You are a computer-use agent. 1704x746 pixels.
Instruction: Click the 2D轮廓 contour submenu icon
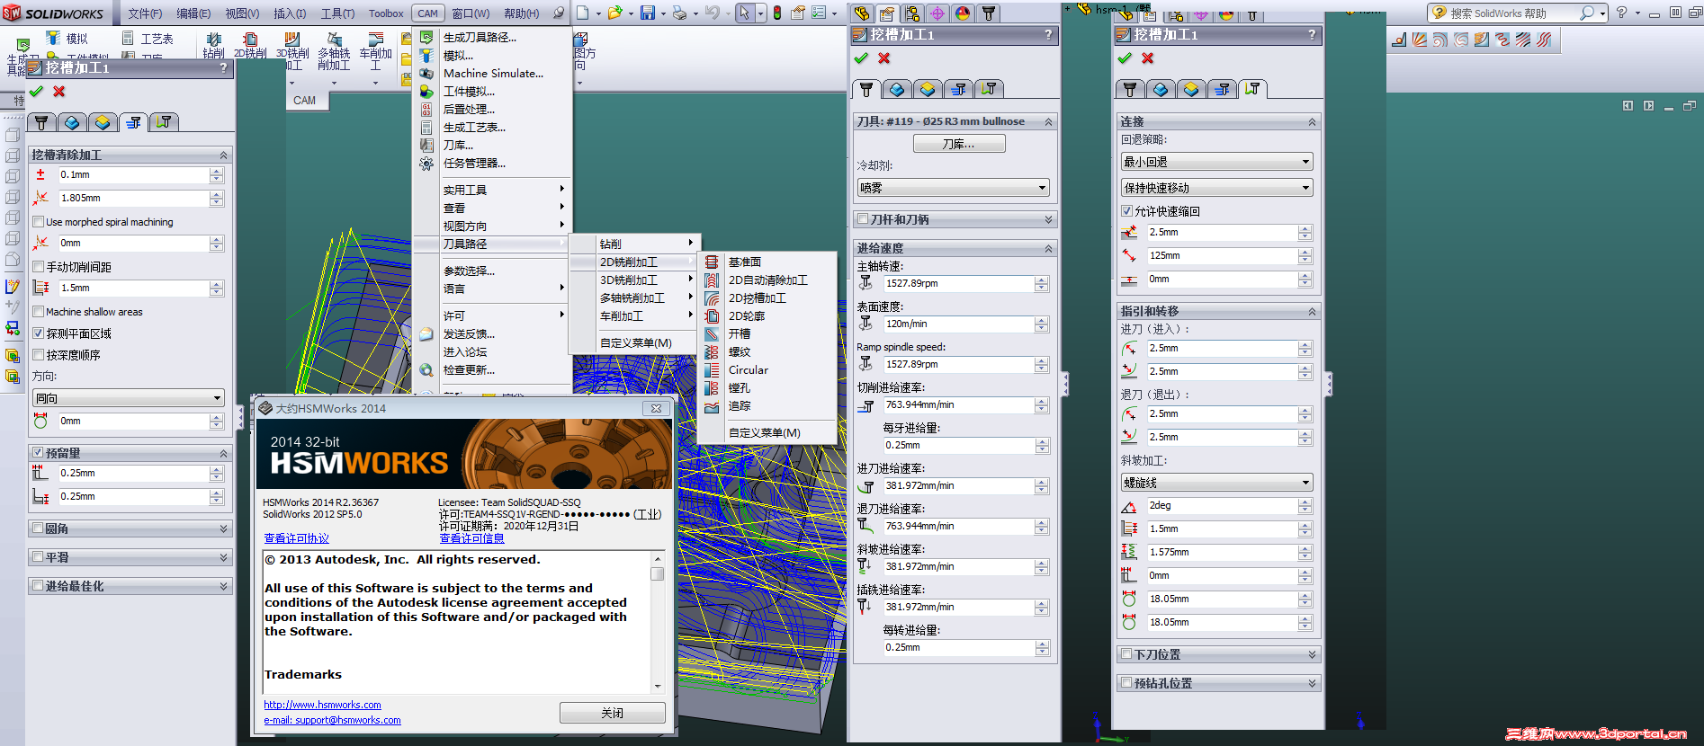click(x=712, y=316)
